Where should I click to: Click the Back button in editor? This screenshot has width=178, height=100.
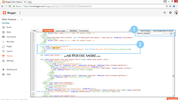pyautogui.click(x=35, y=31)
